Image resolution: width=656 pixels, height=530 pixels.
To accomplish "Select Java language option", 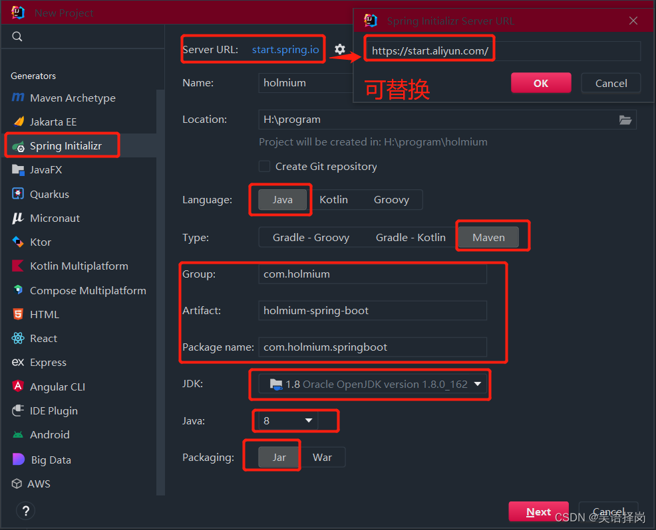I will [282, 200].
